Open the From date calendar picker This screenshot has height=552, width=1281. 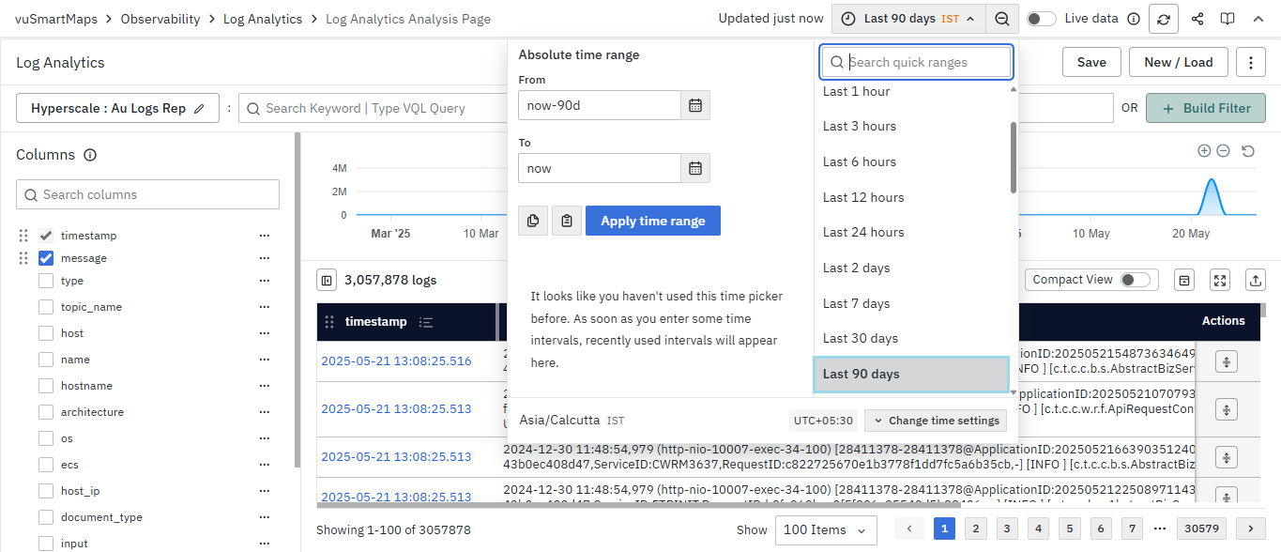click(695, 105)
